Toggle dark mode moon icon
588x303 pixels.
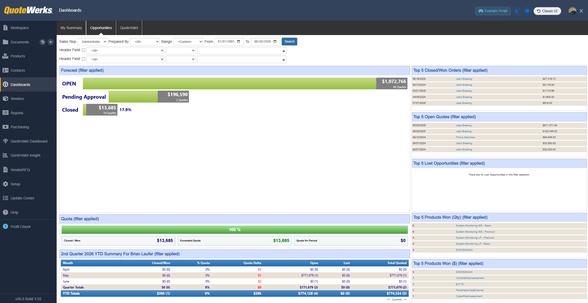(517, 11)
